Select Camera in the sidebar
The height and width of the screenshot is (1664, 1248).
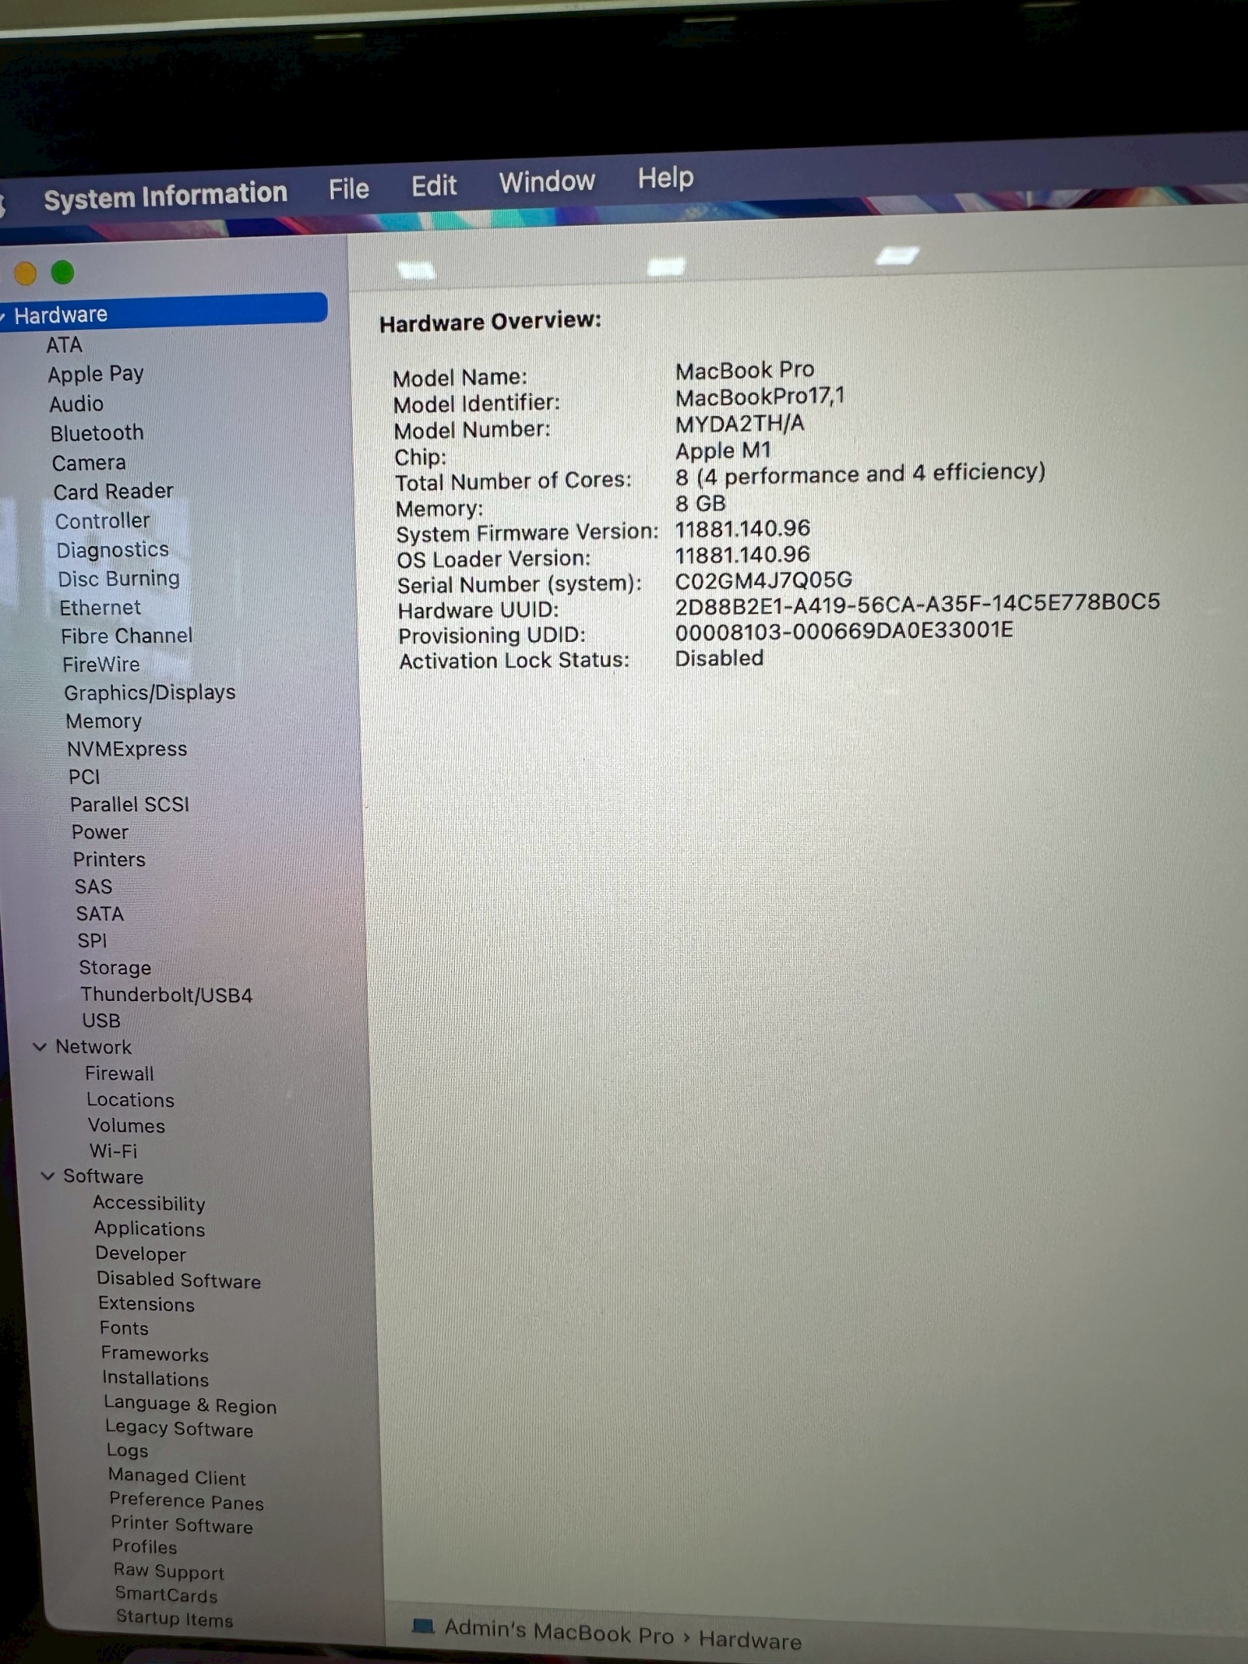click(x=89, y=462)
